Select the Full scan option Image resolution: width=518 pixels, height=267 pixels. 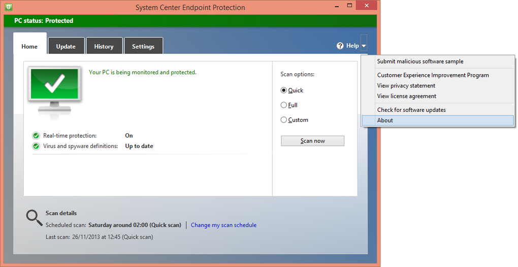point(289,105)
